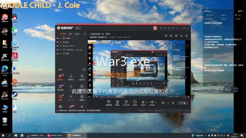The height and width of the screenshot is (138, 246).
Task: Open danmu assistant settings gear
Action: point(241,11)
